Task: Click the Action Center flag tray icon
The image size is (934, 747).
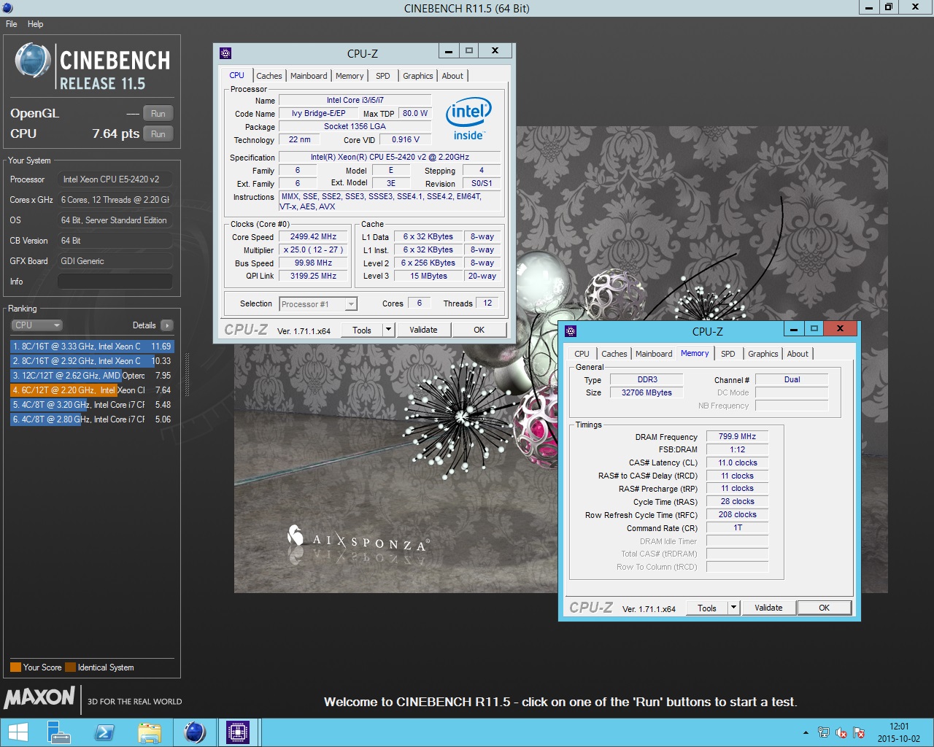Action: coord(859,732)
